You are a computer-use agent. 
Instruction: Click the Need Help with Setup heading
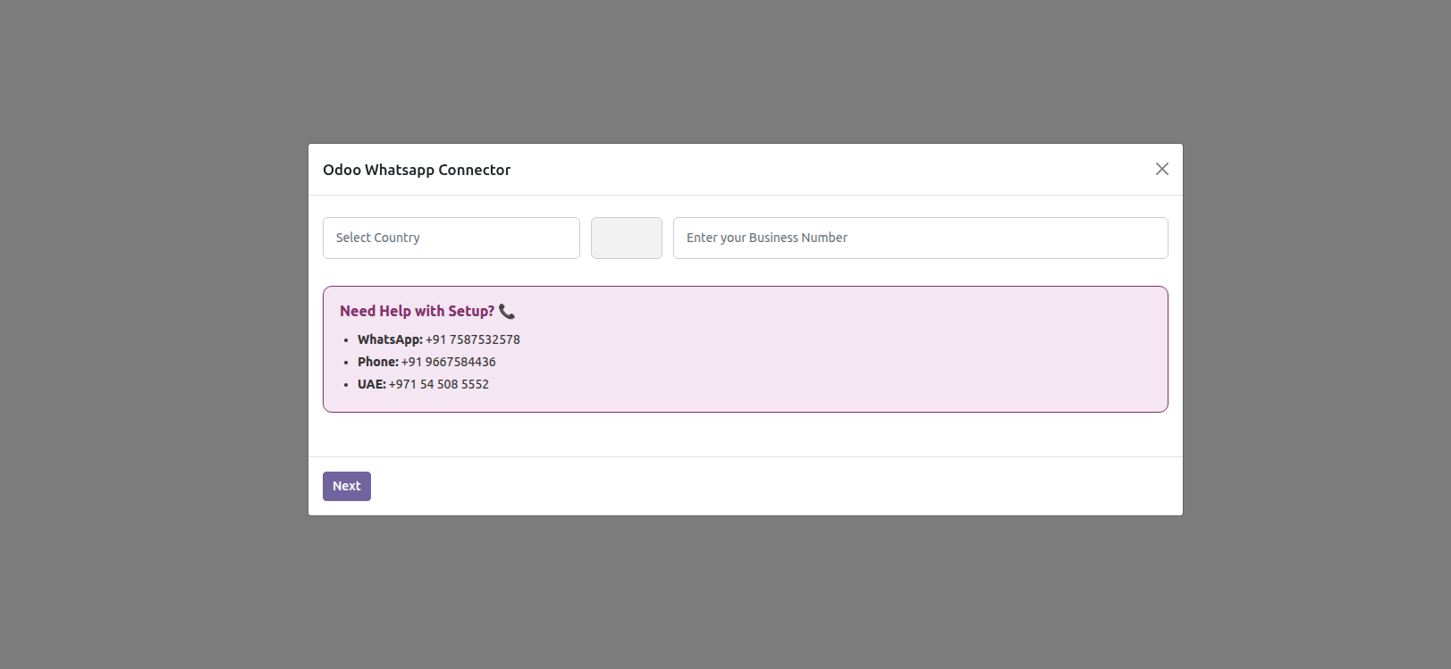point(417,311)
